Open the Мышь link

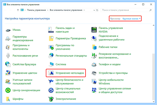coord(17,30)
